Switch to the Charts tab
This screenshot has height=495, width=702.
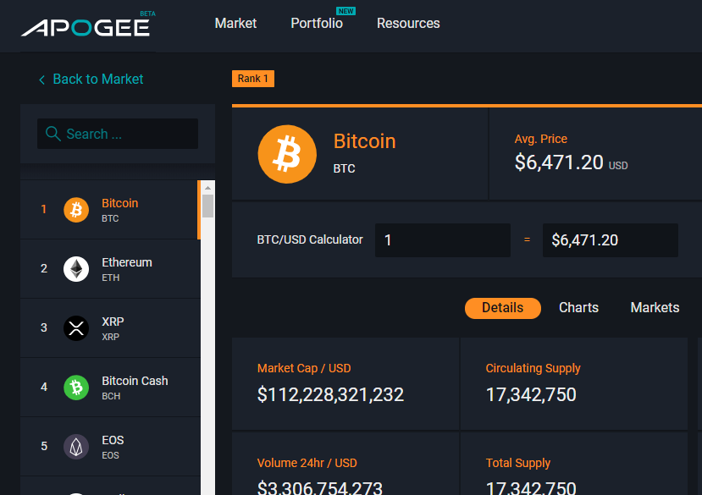(578, 308)
